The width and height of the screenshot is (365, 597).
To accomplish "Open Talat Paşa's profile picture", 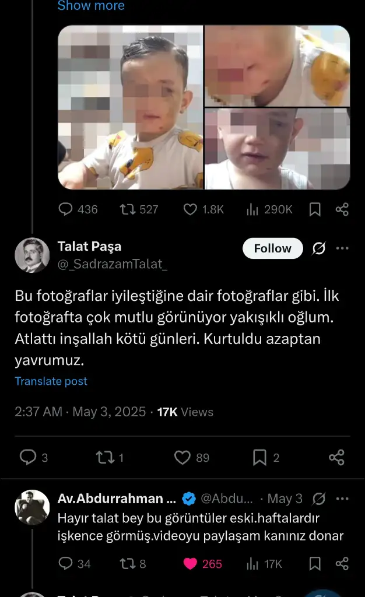I will [x=32, y=255].
